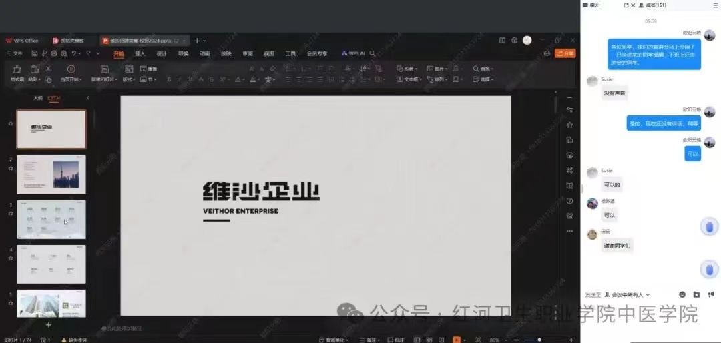Expand the chat recipient dropdown 会议中所有人

coord(626,294)
